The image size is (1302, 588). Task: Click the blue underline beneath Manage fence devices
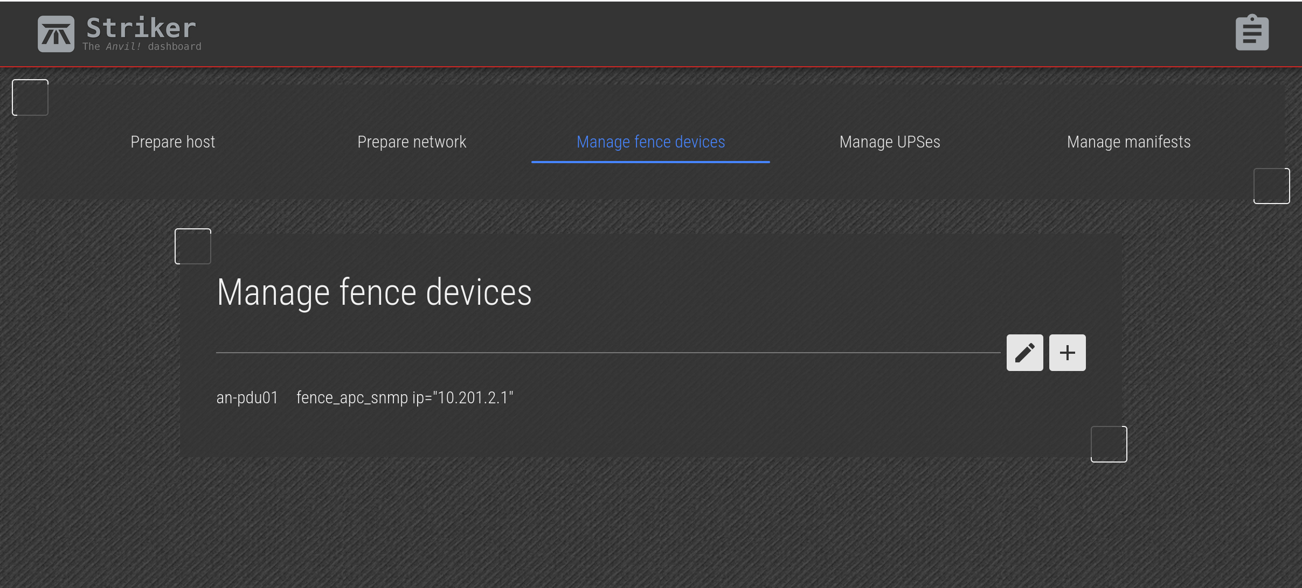point(650,162)
